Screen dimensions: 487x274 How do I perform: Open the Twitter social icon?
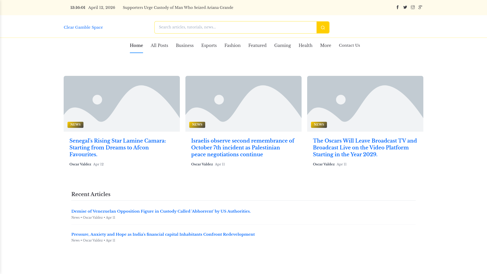point(405,7)
